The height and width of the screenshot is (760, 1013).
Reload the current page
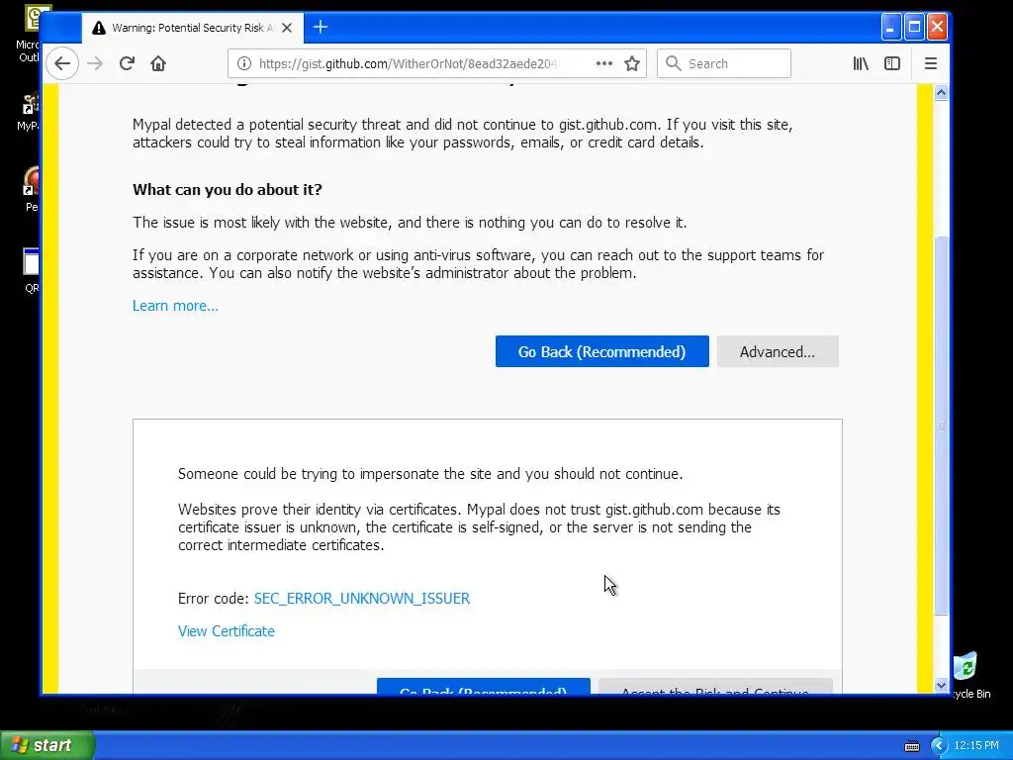[x=127, y=63]
